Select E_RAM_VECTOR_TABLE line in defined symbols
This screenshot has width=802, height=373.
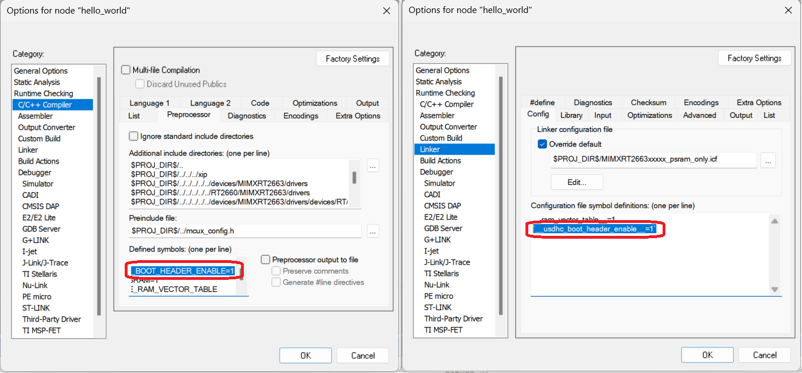[173, 289]
